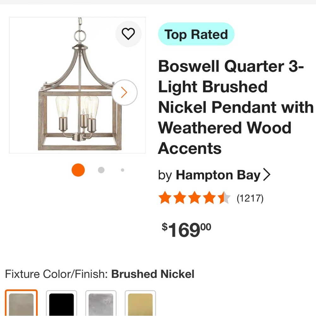
Task: Choose the Gold fixture finish
Action: (140, 304)
